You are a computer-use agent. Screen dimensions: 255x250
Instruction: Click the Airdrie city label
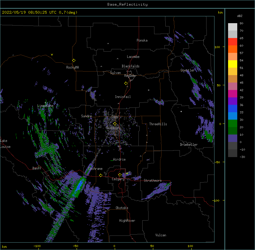coord(119,159)
